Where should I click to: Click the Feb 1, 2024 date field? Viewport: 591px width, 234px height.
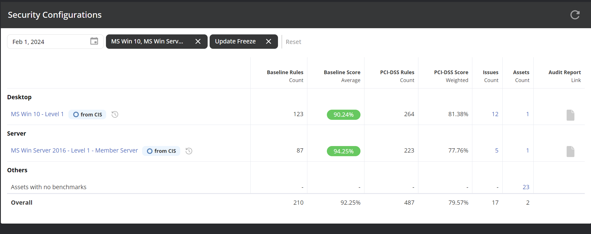point(48,42)
